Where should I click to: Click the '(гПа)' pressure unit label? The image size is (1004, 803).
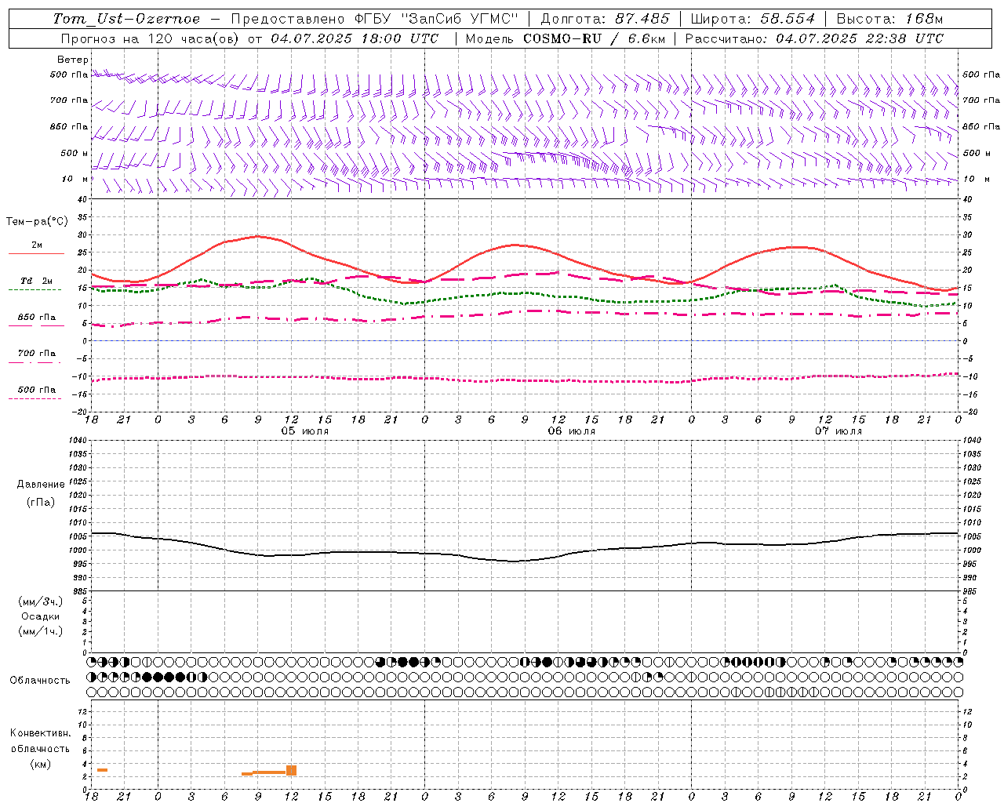tap(41, 502)
